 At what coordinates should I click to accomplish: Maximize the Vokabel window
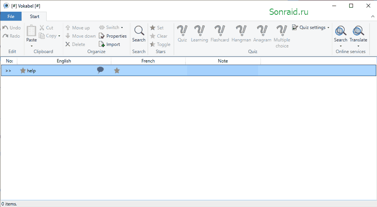351,6
